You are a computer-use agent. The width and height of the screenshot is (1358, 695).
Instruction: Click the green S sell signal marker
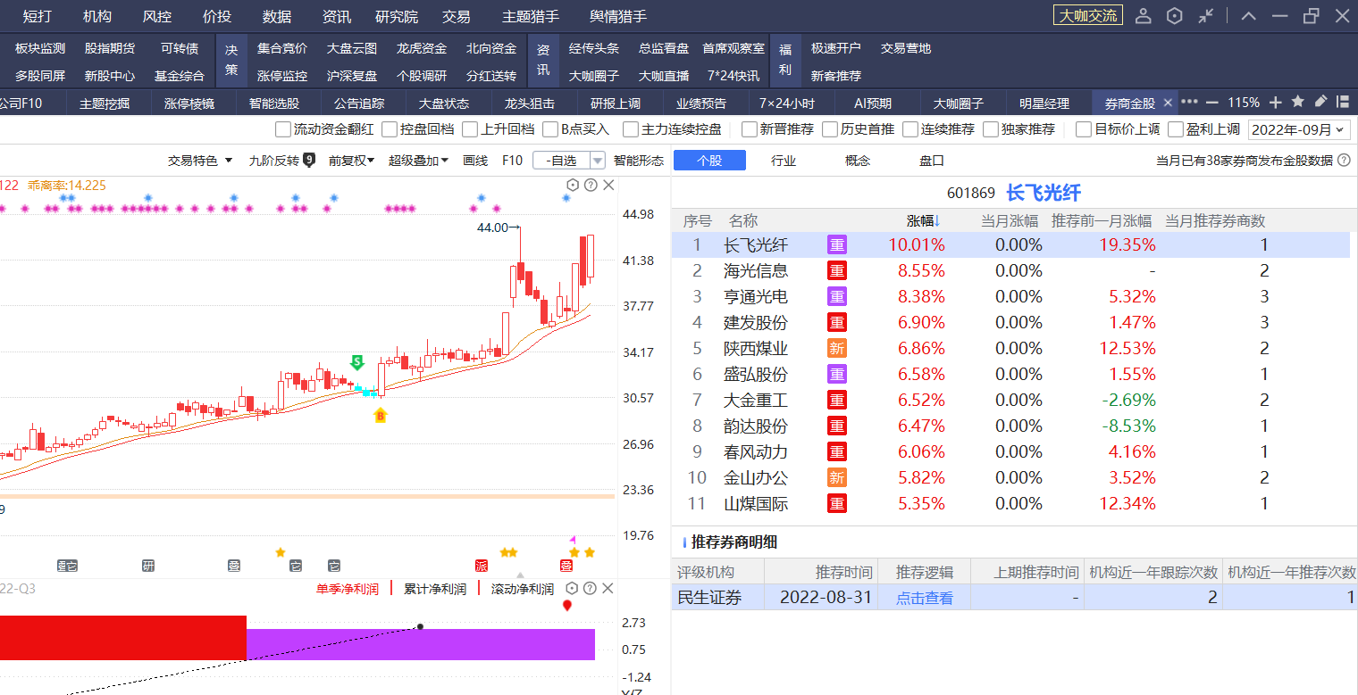[356, 362]
